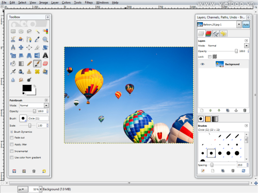Select the Heal tool

(x=37, y=72)
